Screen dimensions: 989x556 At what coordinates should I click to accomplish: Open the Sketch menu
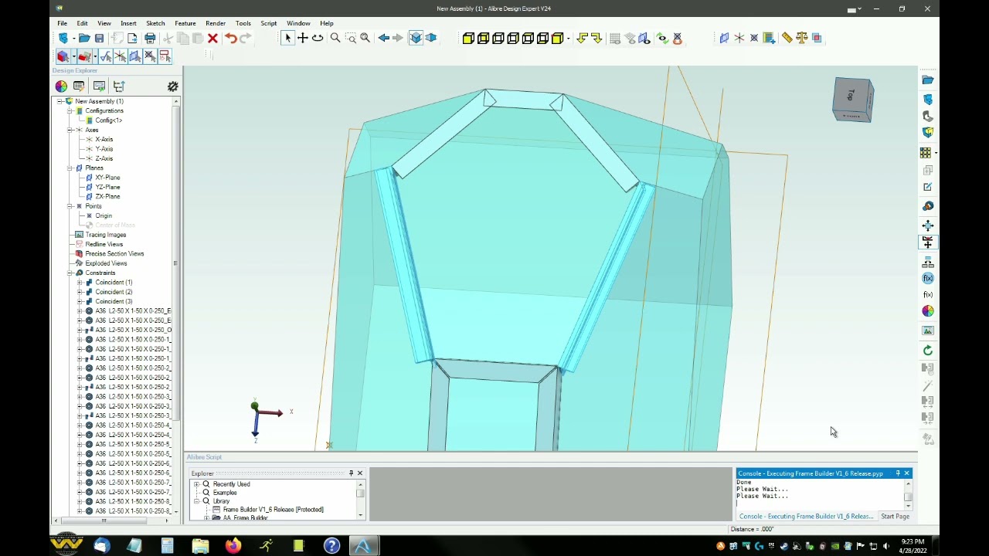coord(155,23)
